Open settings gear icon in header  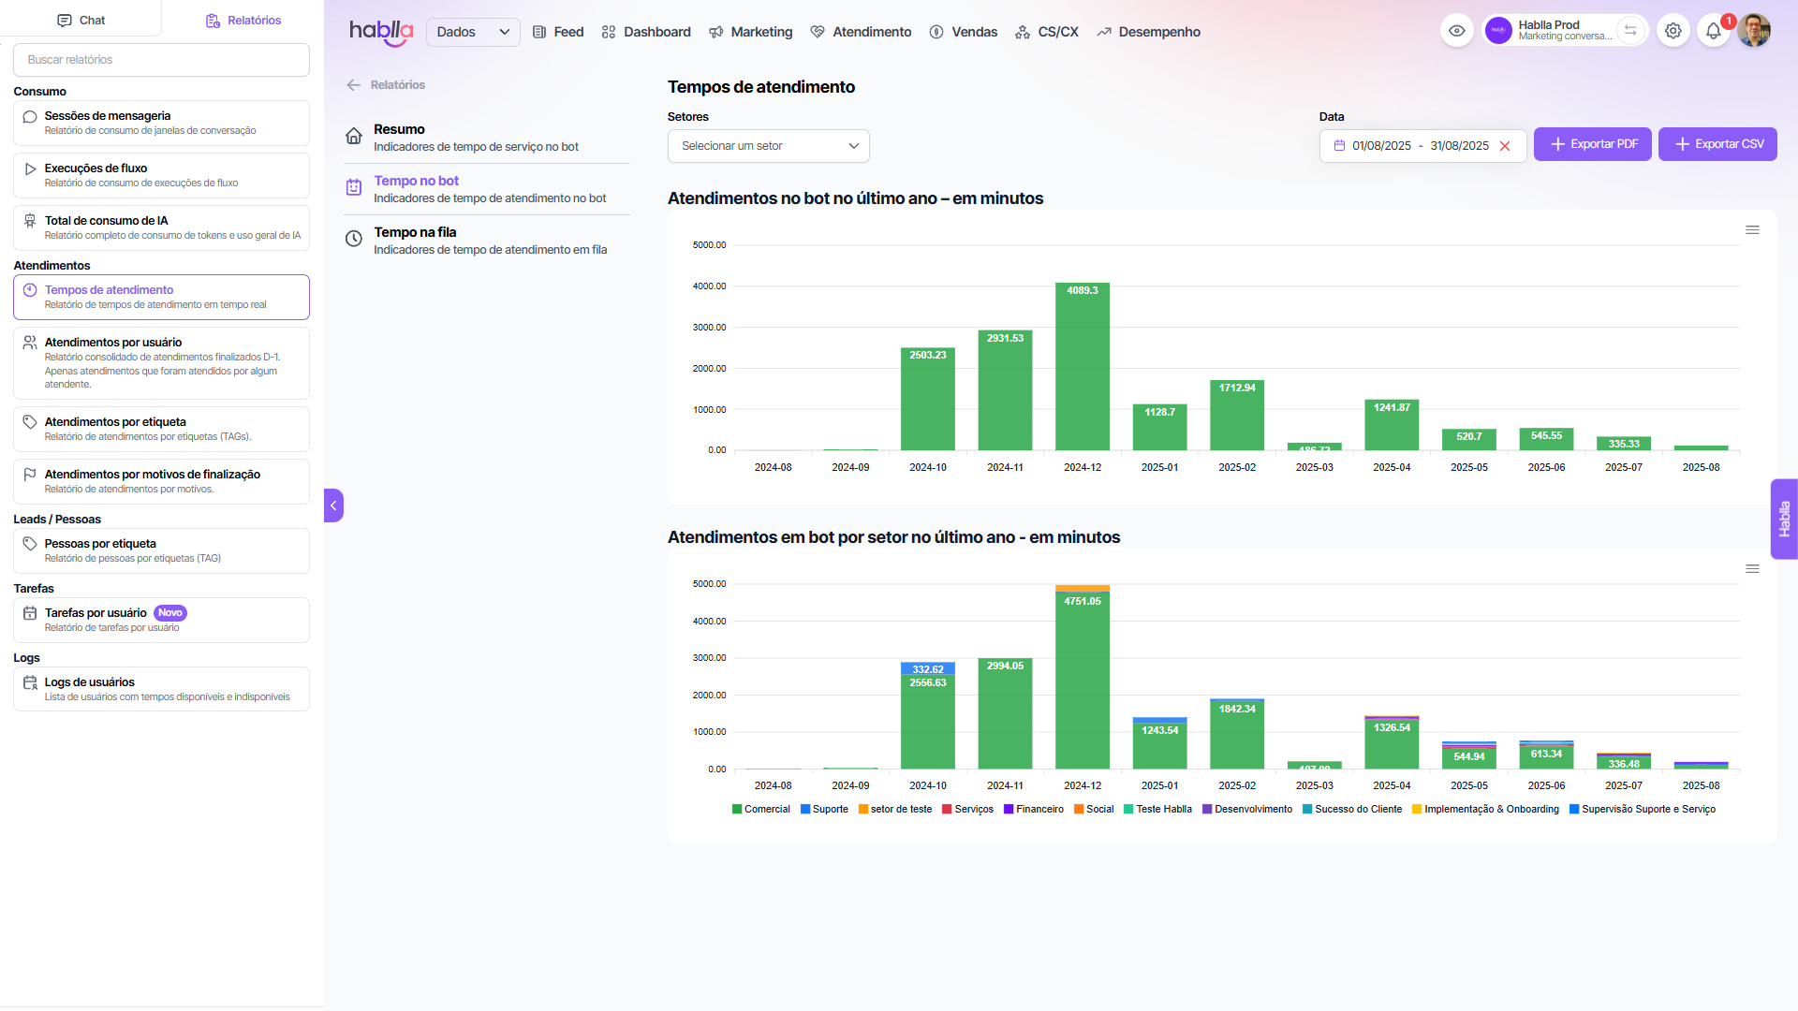click(x=1673, y=31)
